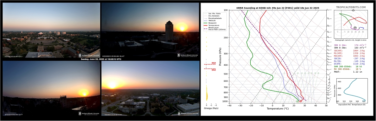Screen dimensions: 376x121
Task: Open the top-left campus skyline webcam image
Action: tap(51, 30)
